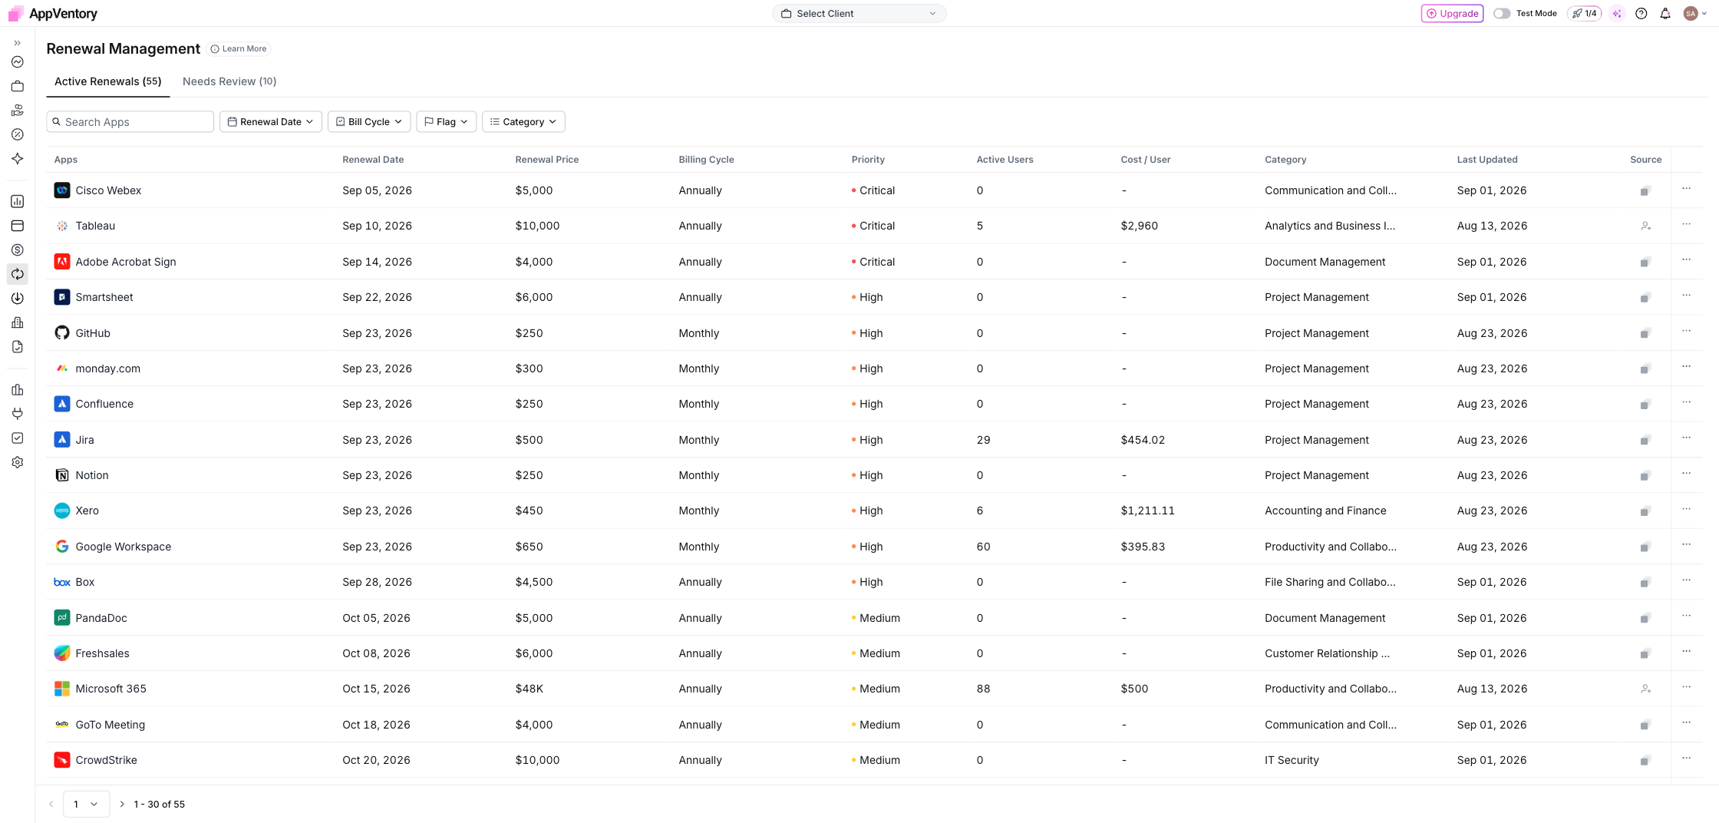Click the Box app name
Viewport: 1719px width, 823px height.
[85, 582]
